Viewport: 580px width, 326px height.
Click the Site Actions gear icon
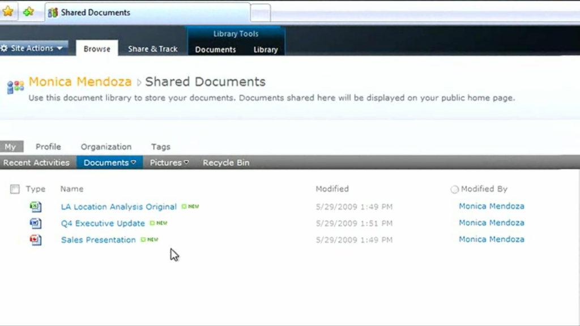pyautogui.click(x=4, y=48)
